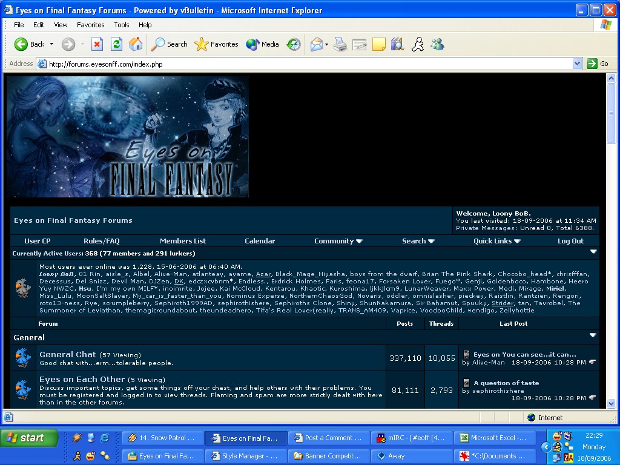
Task: Open the History clock icon
Action: point(294,44)
